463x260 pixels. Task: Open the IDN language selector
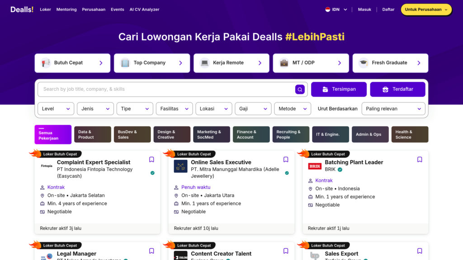(x=336, y=9)
